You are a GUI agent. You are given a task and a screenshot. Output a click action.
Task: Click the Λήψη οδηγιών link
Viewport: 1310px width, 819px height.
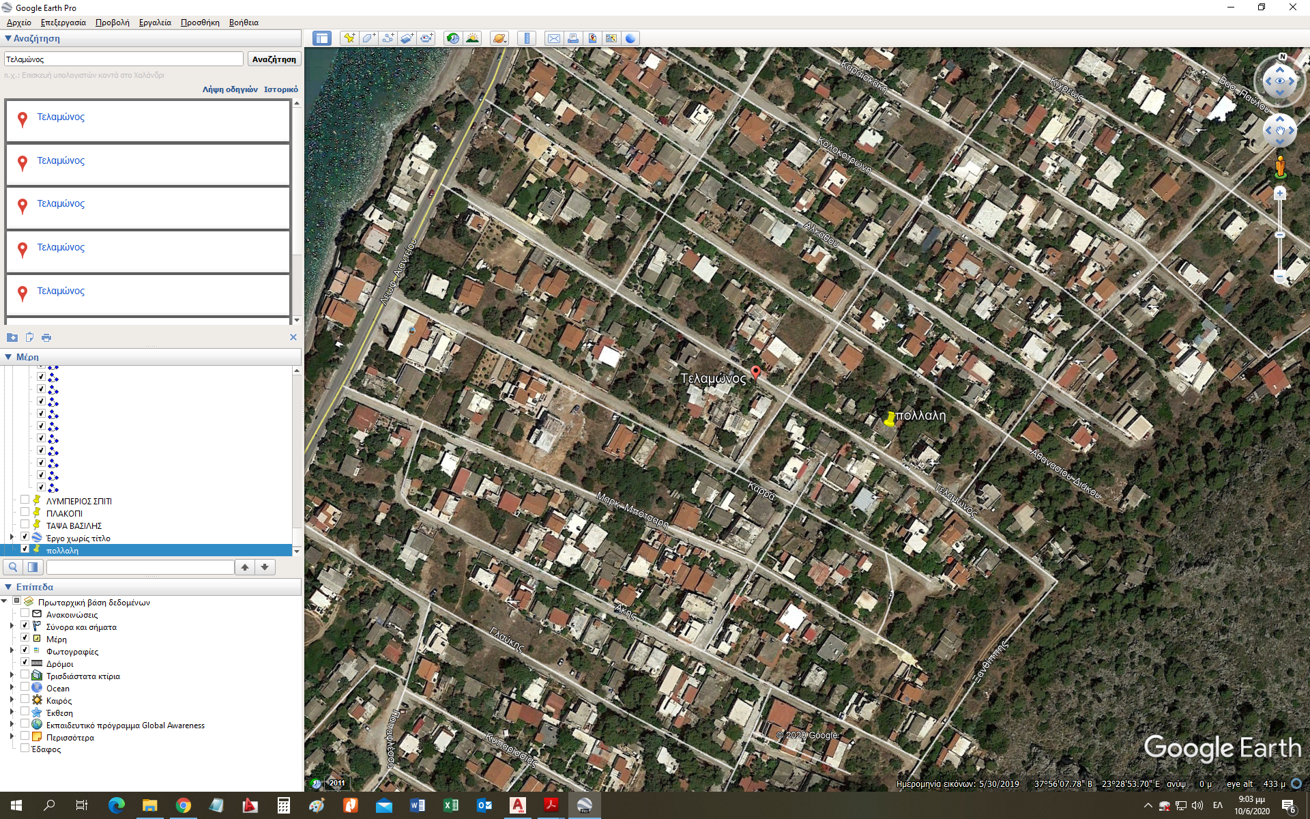click(230, 89)
